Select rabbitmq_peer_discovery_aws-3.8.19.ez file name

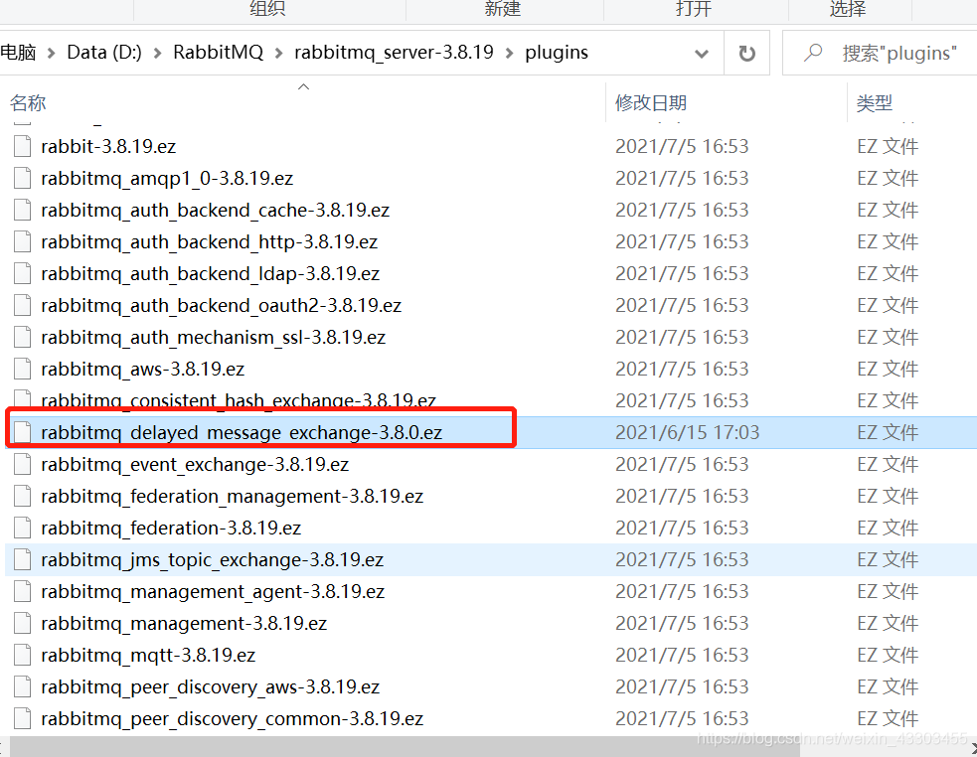click(x=211, y=686)
